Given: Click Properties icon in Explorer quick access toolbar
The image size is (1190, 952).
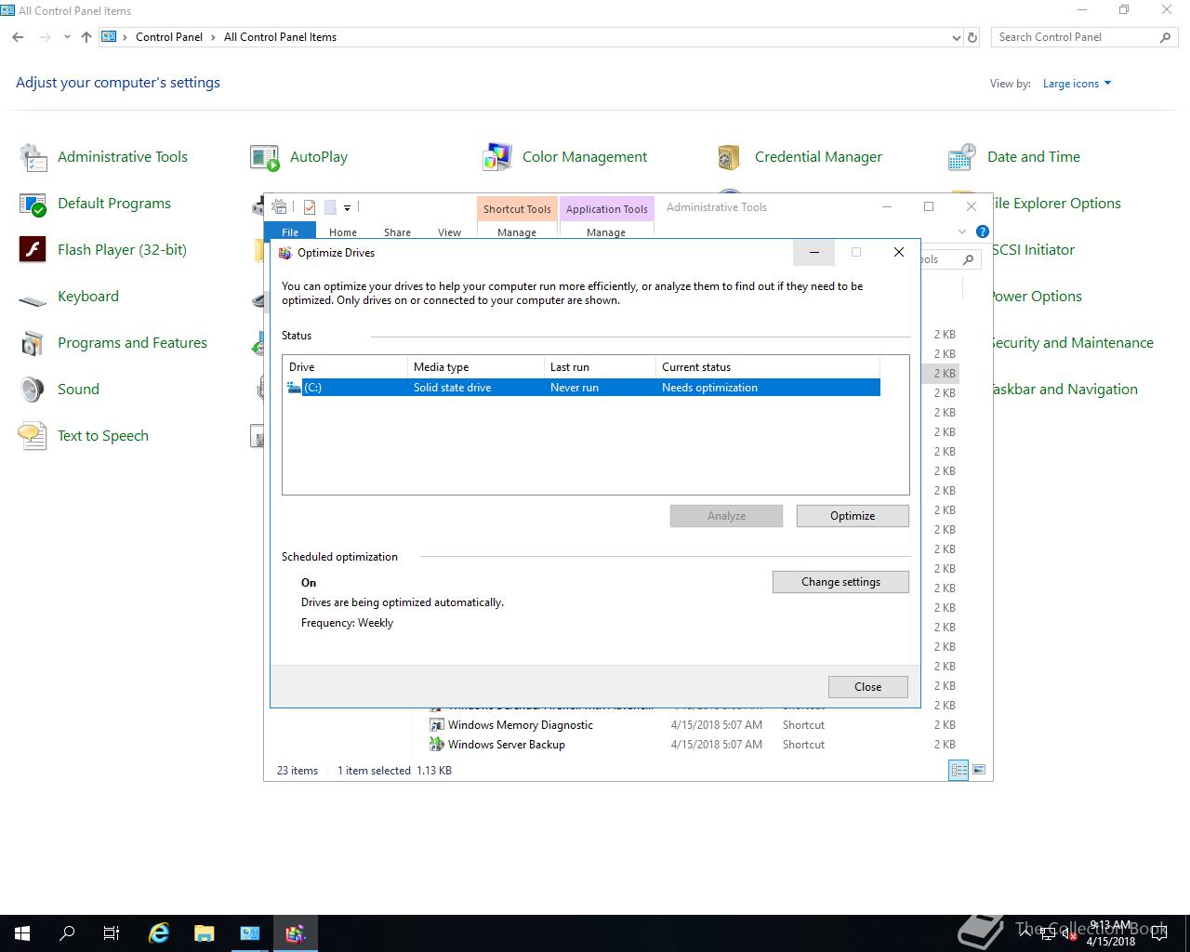Looking at the screenshot, I should pos(309,207).
